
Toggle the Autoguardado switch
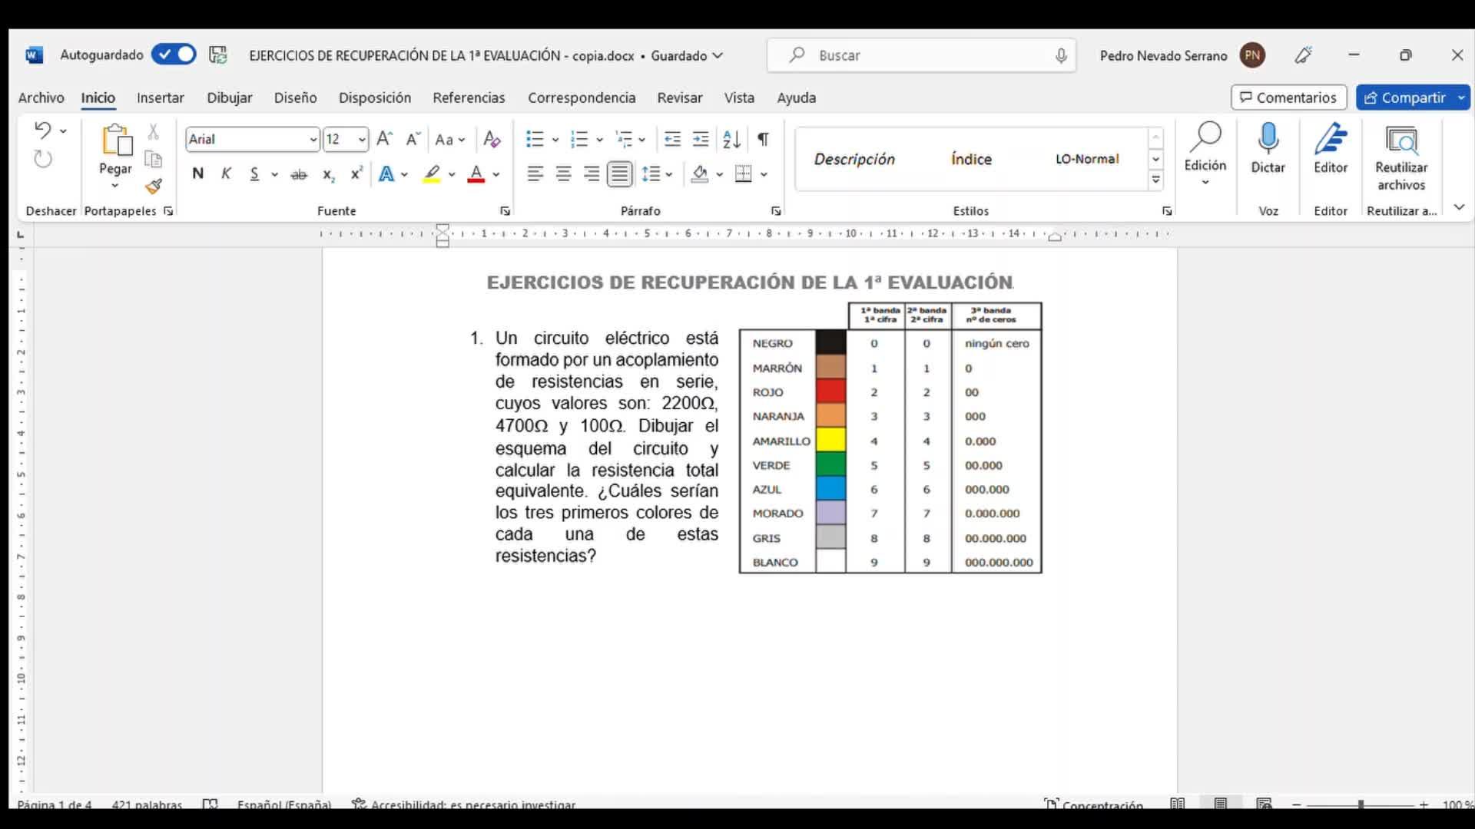coord(174,54)
